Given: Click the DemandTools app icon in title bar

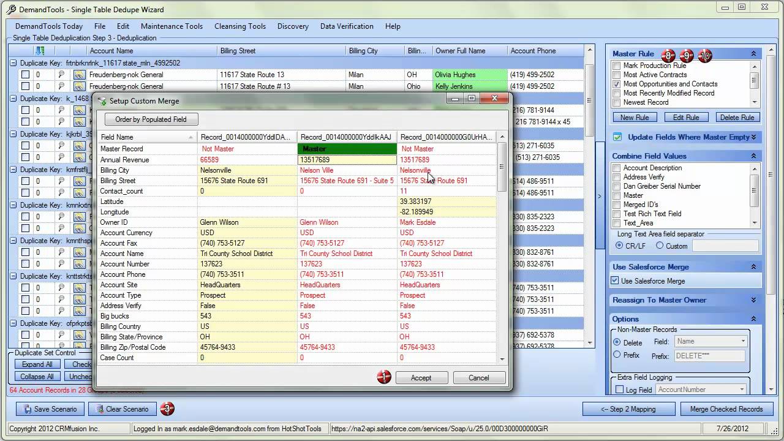Looking at the screenshot, I should [x=10, y=9].
